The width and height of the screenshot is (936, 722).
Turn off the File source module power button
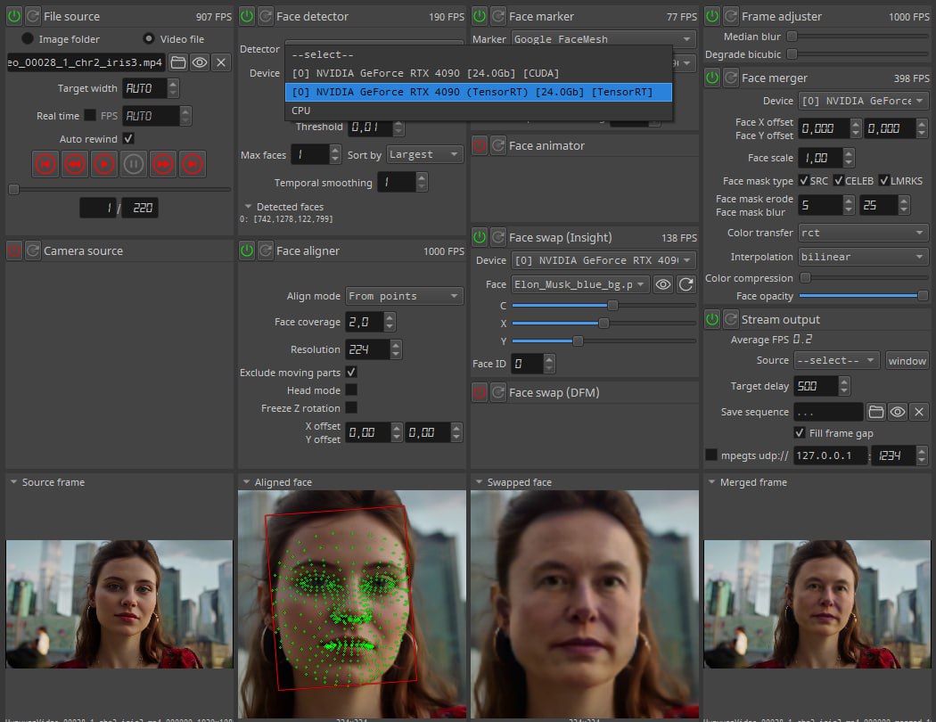tap(14, 16)
